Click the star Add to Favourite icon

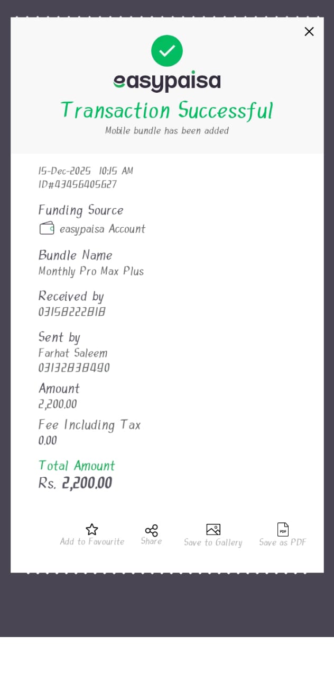[92, 529]
